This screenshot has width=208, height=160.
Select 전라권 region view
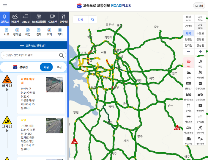[188, 46]
